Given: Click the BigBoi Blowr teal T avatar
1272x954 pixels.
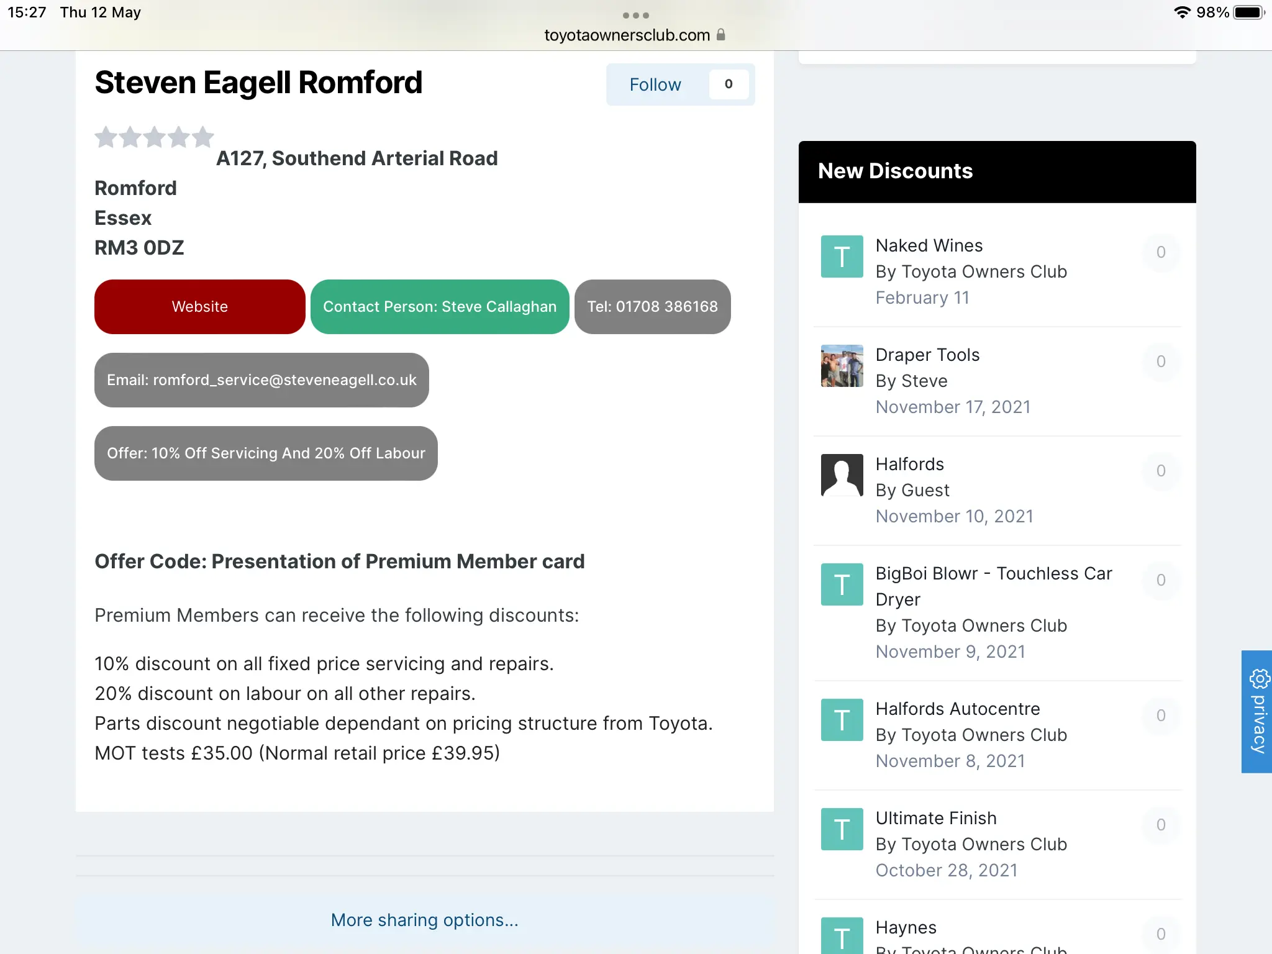Looking at the screenshot, I should (x=842, y=584).
